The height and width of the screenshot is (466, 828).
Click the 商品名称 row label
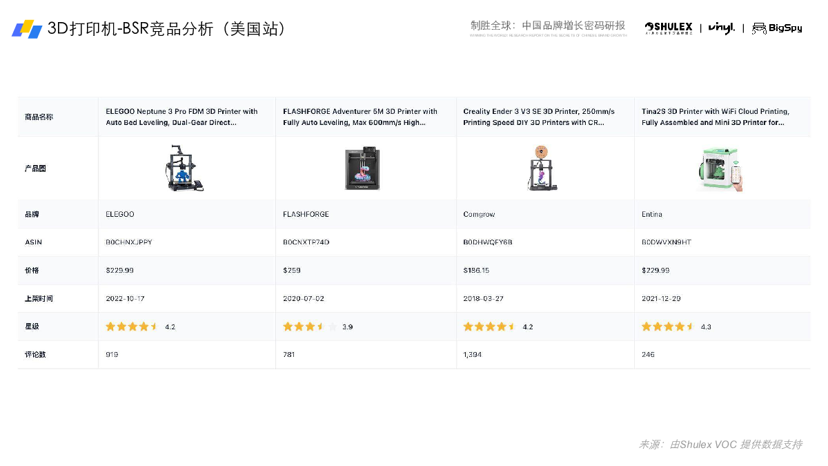(39, 117)
